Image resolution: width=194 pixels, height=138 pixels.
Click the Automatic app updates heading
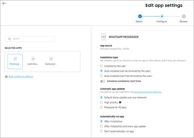point(112,89)
